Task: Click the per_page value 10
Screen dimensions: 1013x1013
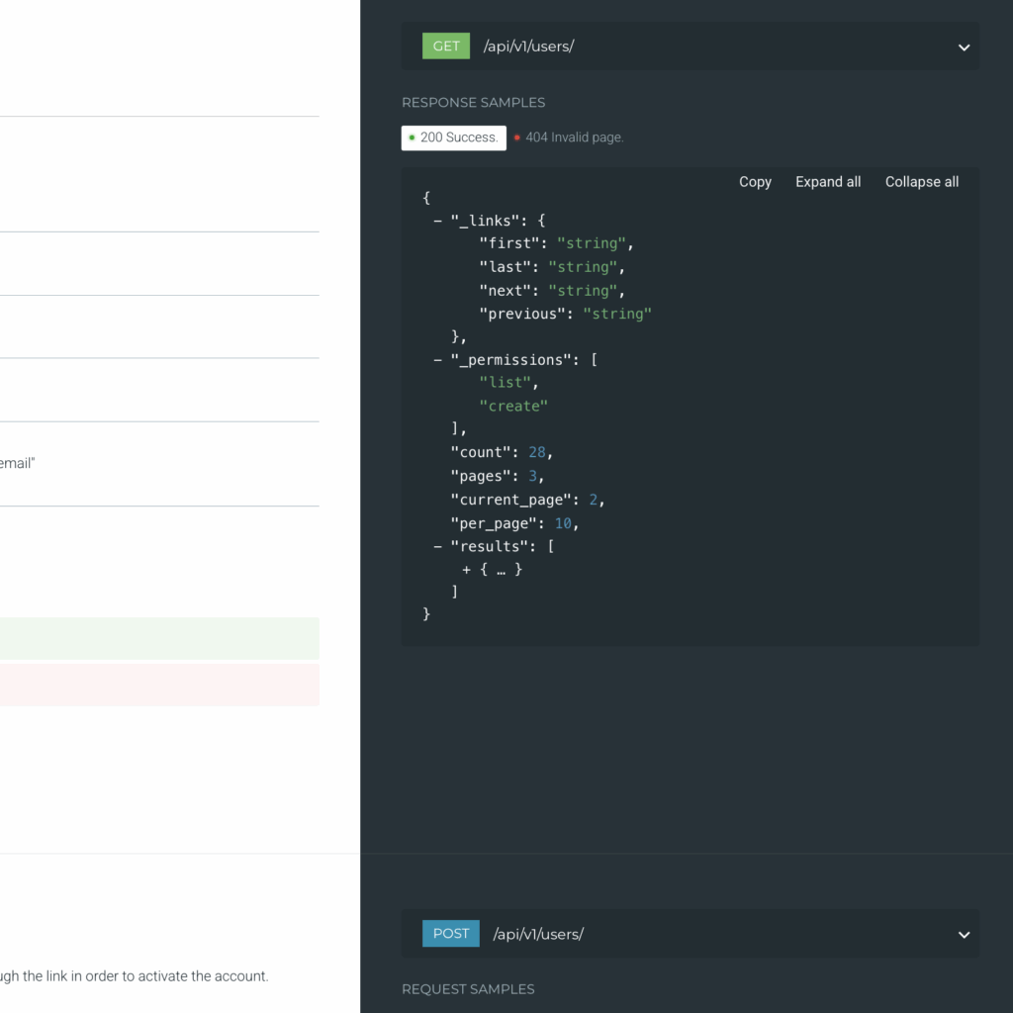Action: (x=563, y=523)
